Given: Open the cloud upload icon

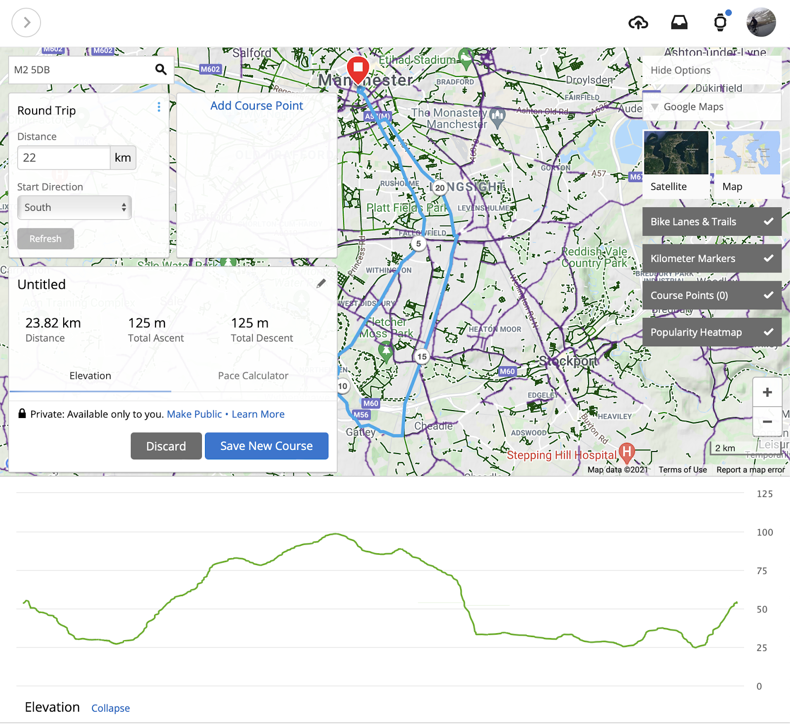Looking at the screenshot, I should point(638,23).
